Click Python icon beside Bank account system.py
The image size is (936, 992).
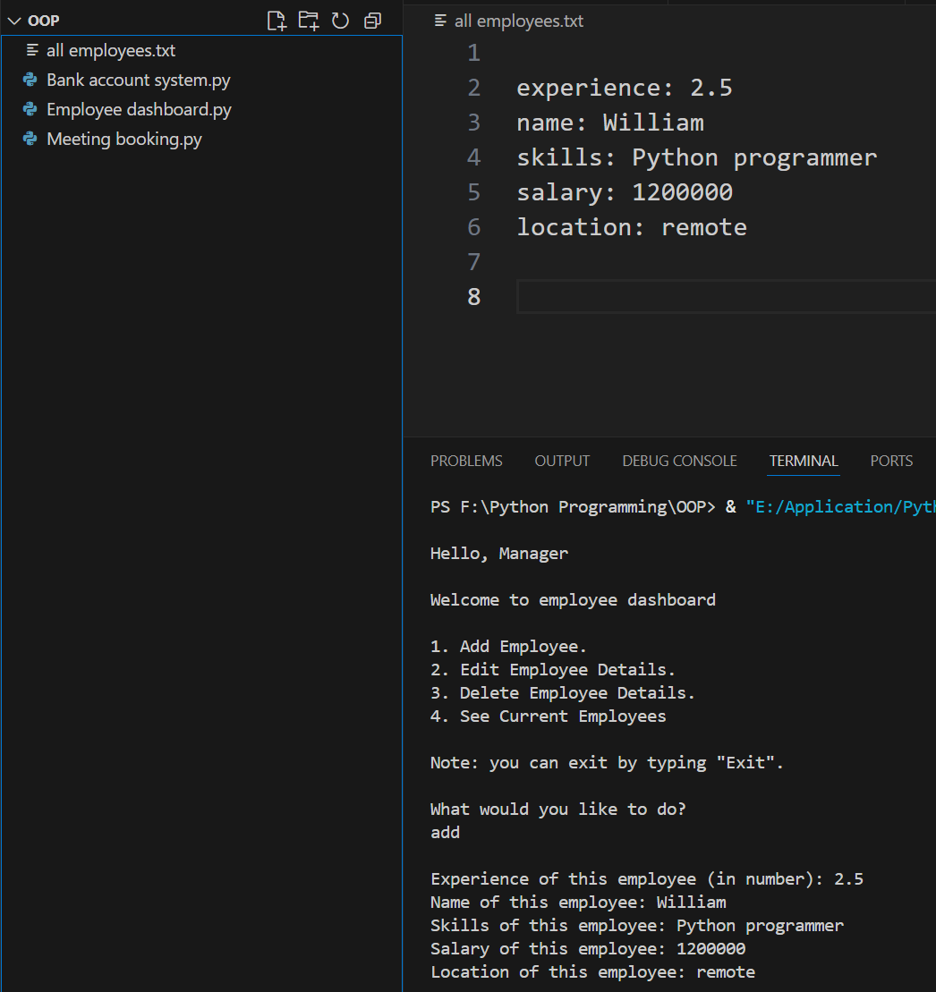tap(30, 81)
